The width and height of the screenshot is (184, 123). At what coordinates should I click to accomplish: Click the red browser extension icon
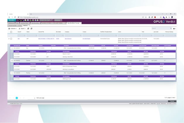pyautogui.click(x=155, y=17)
